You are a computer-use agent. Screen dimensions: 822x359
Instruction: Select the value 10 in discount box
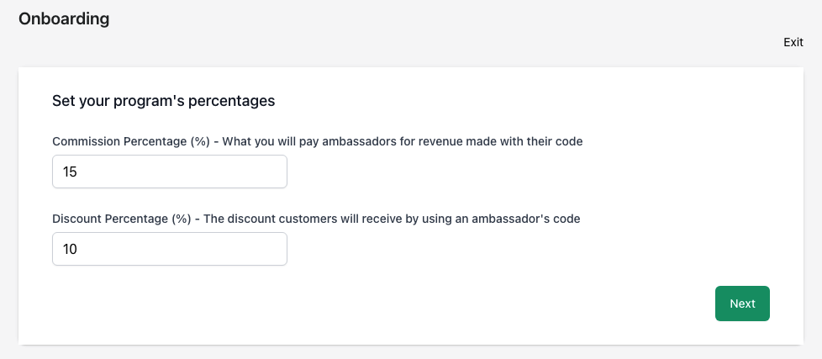(x=71, y=249)
